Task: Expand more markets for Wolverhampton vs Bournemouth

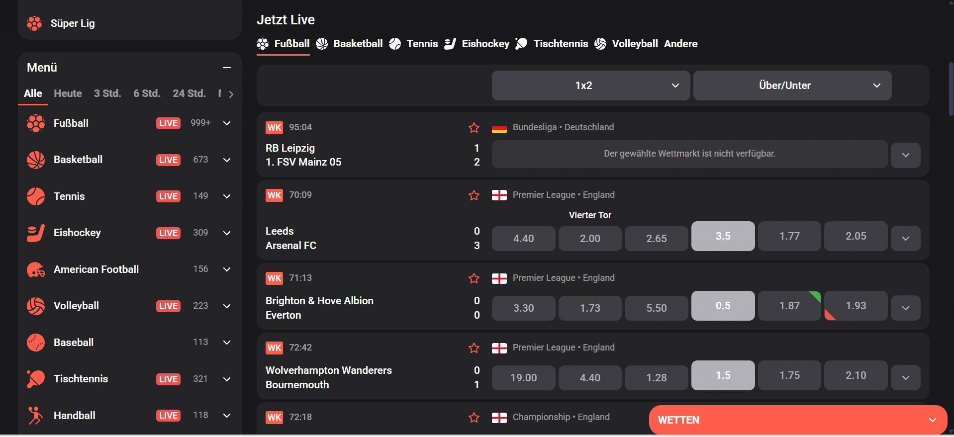Action: coord(905,378)
